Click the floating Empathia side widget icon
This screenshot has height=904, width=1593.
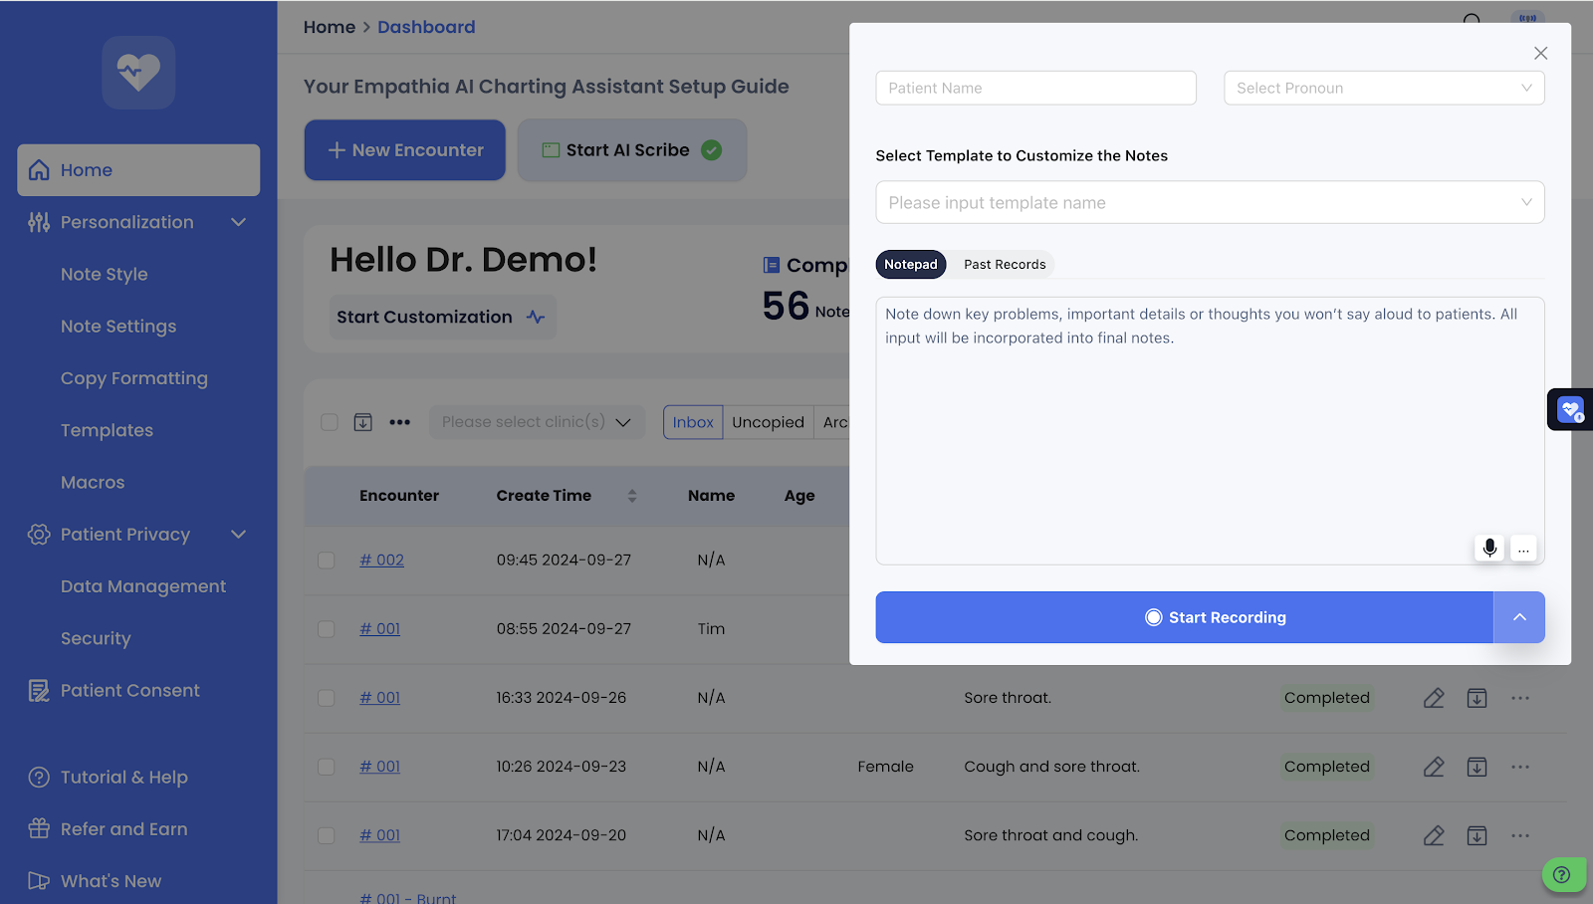pyautogui.click(x=1571, y=409)
